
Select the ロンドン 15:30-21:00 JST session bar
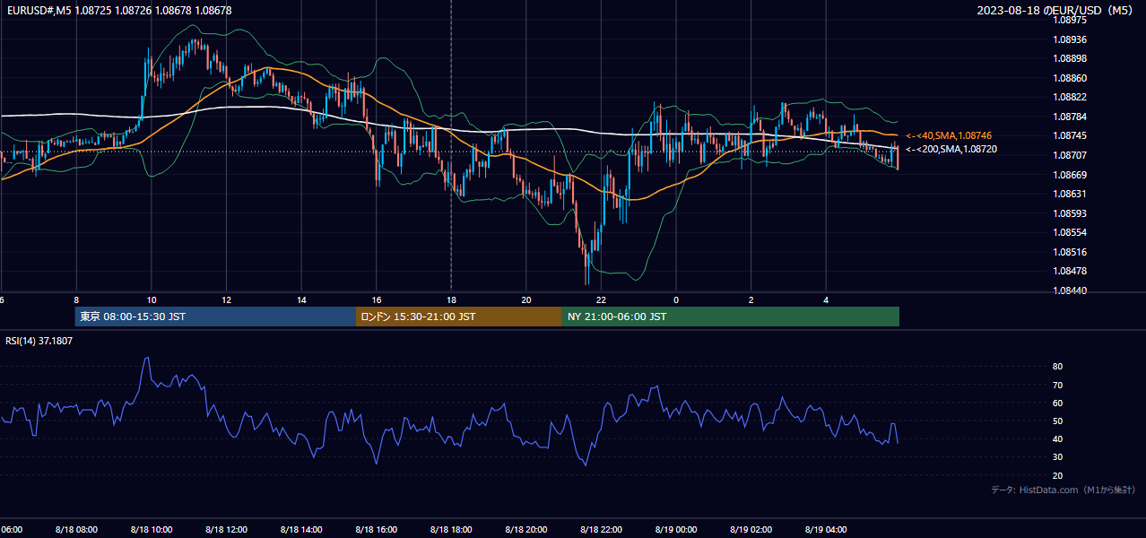[x=459, y=317]
